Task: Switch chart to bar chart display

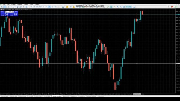Action: 108,7
